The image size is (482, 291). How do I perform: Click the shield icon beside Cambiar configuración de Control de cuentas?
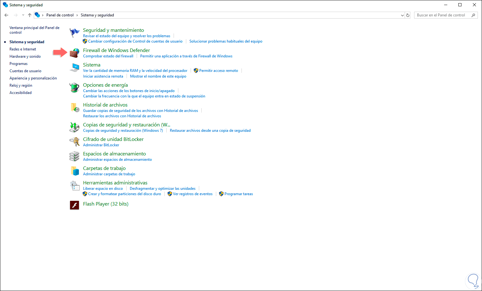tap(85, 41)
